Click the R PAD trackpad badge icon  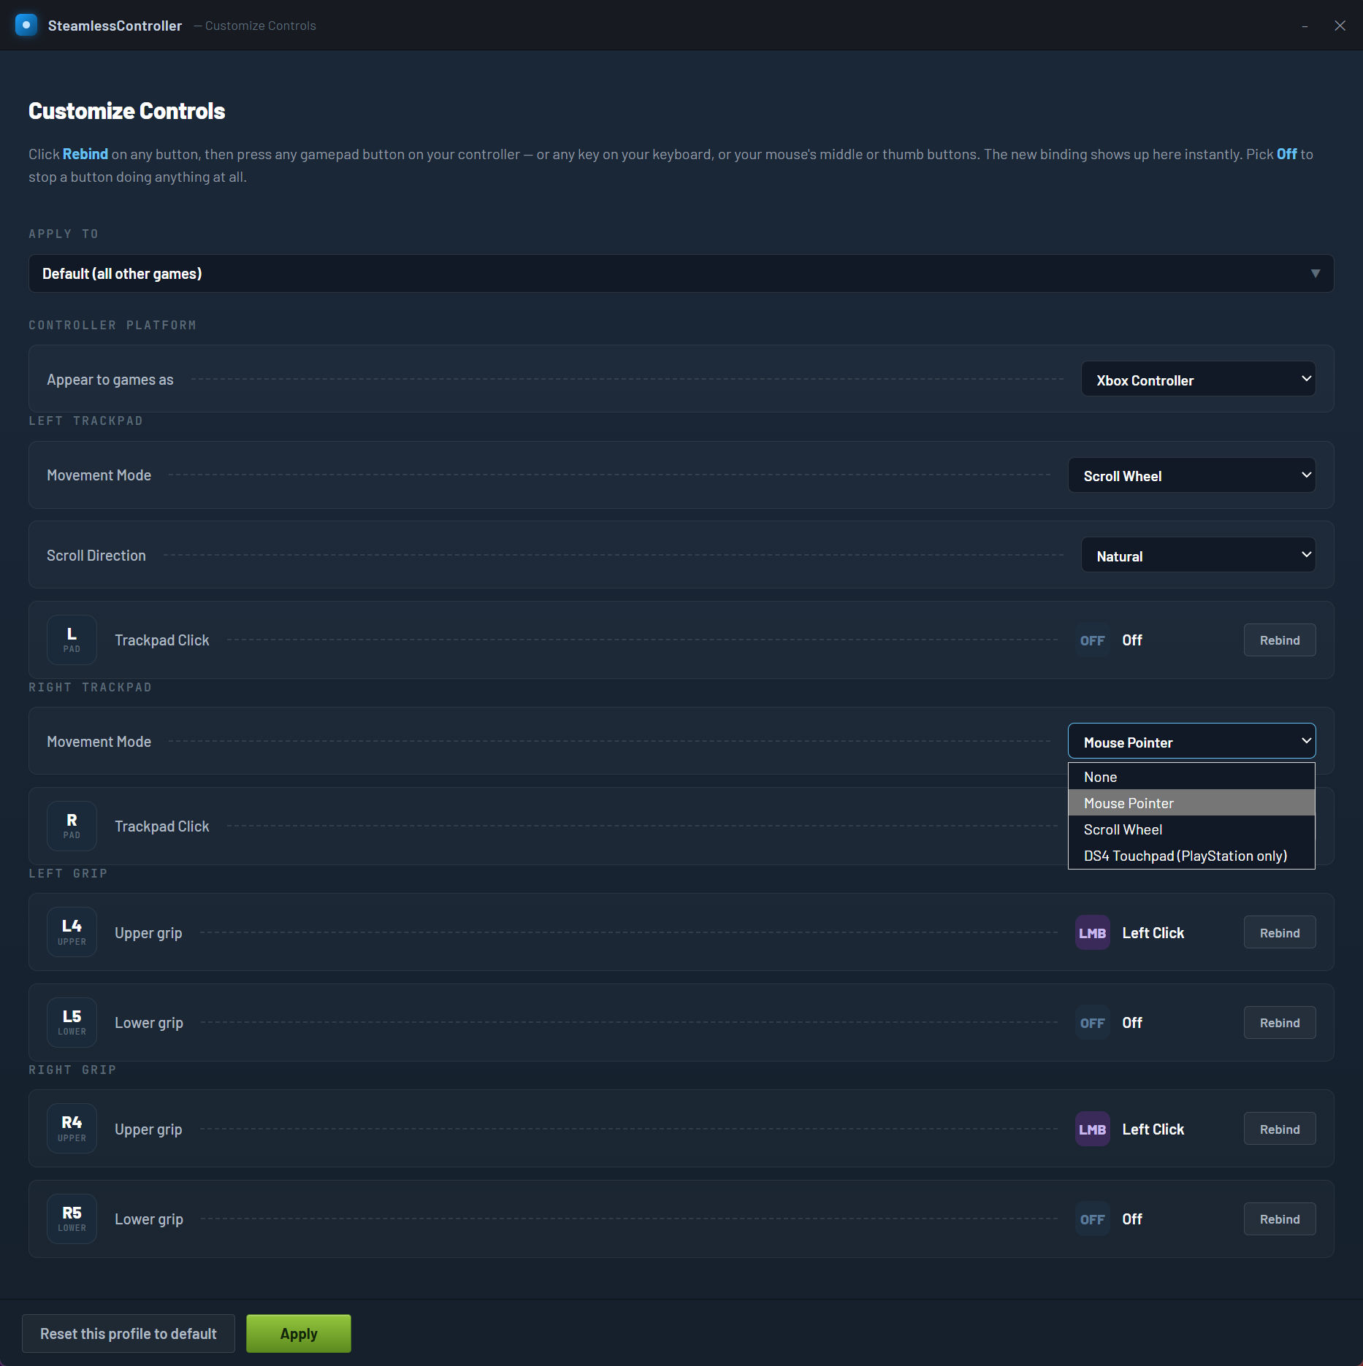click(x=72, y=826)
